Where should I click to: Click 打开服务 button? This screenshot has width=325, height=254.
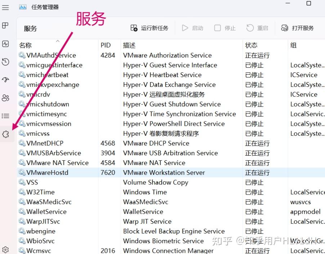(x=297, y=28)
